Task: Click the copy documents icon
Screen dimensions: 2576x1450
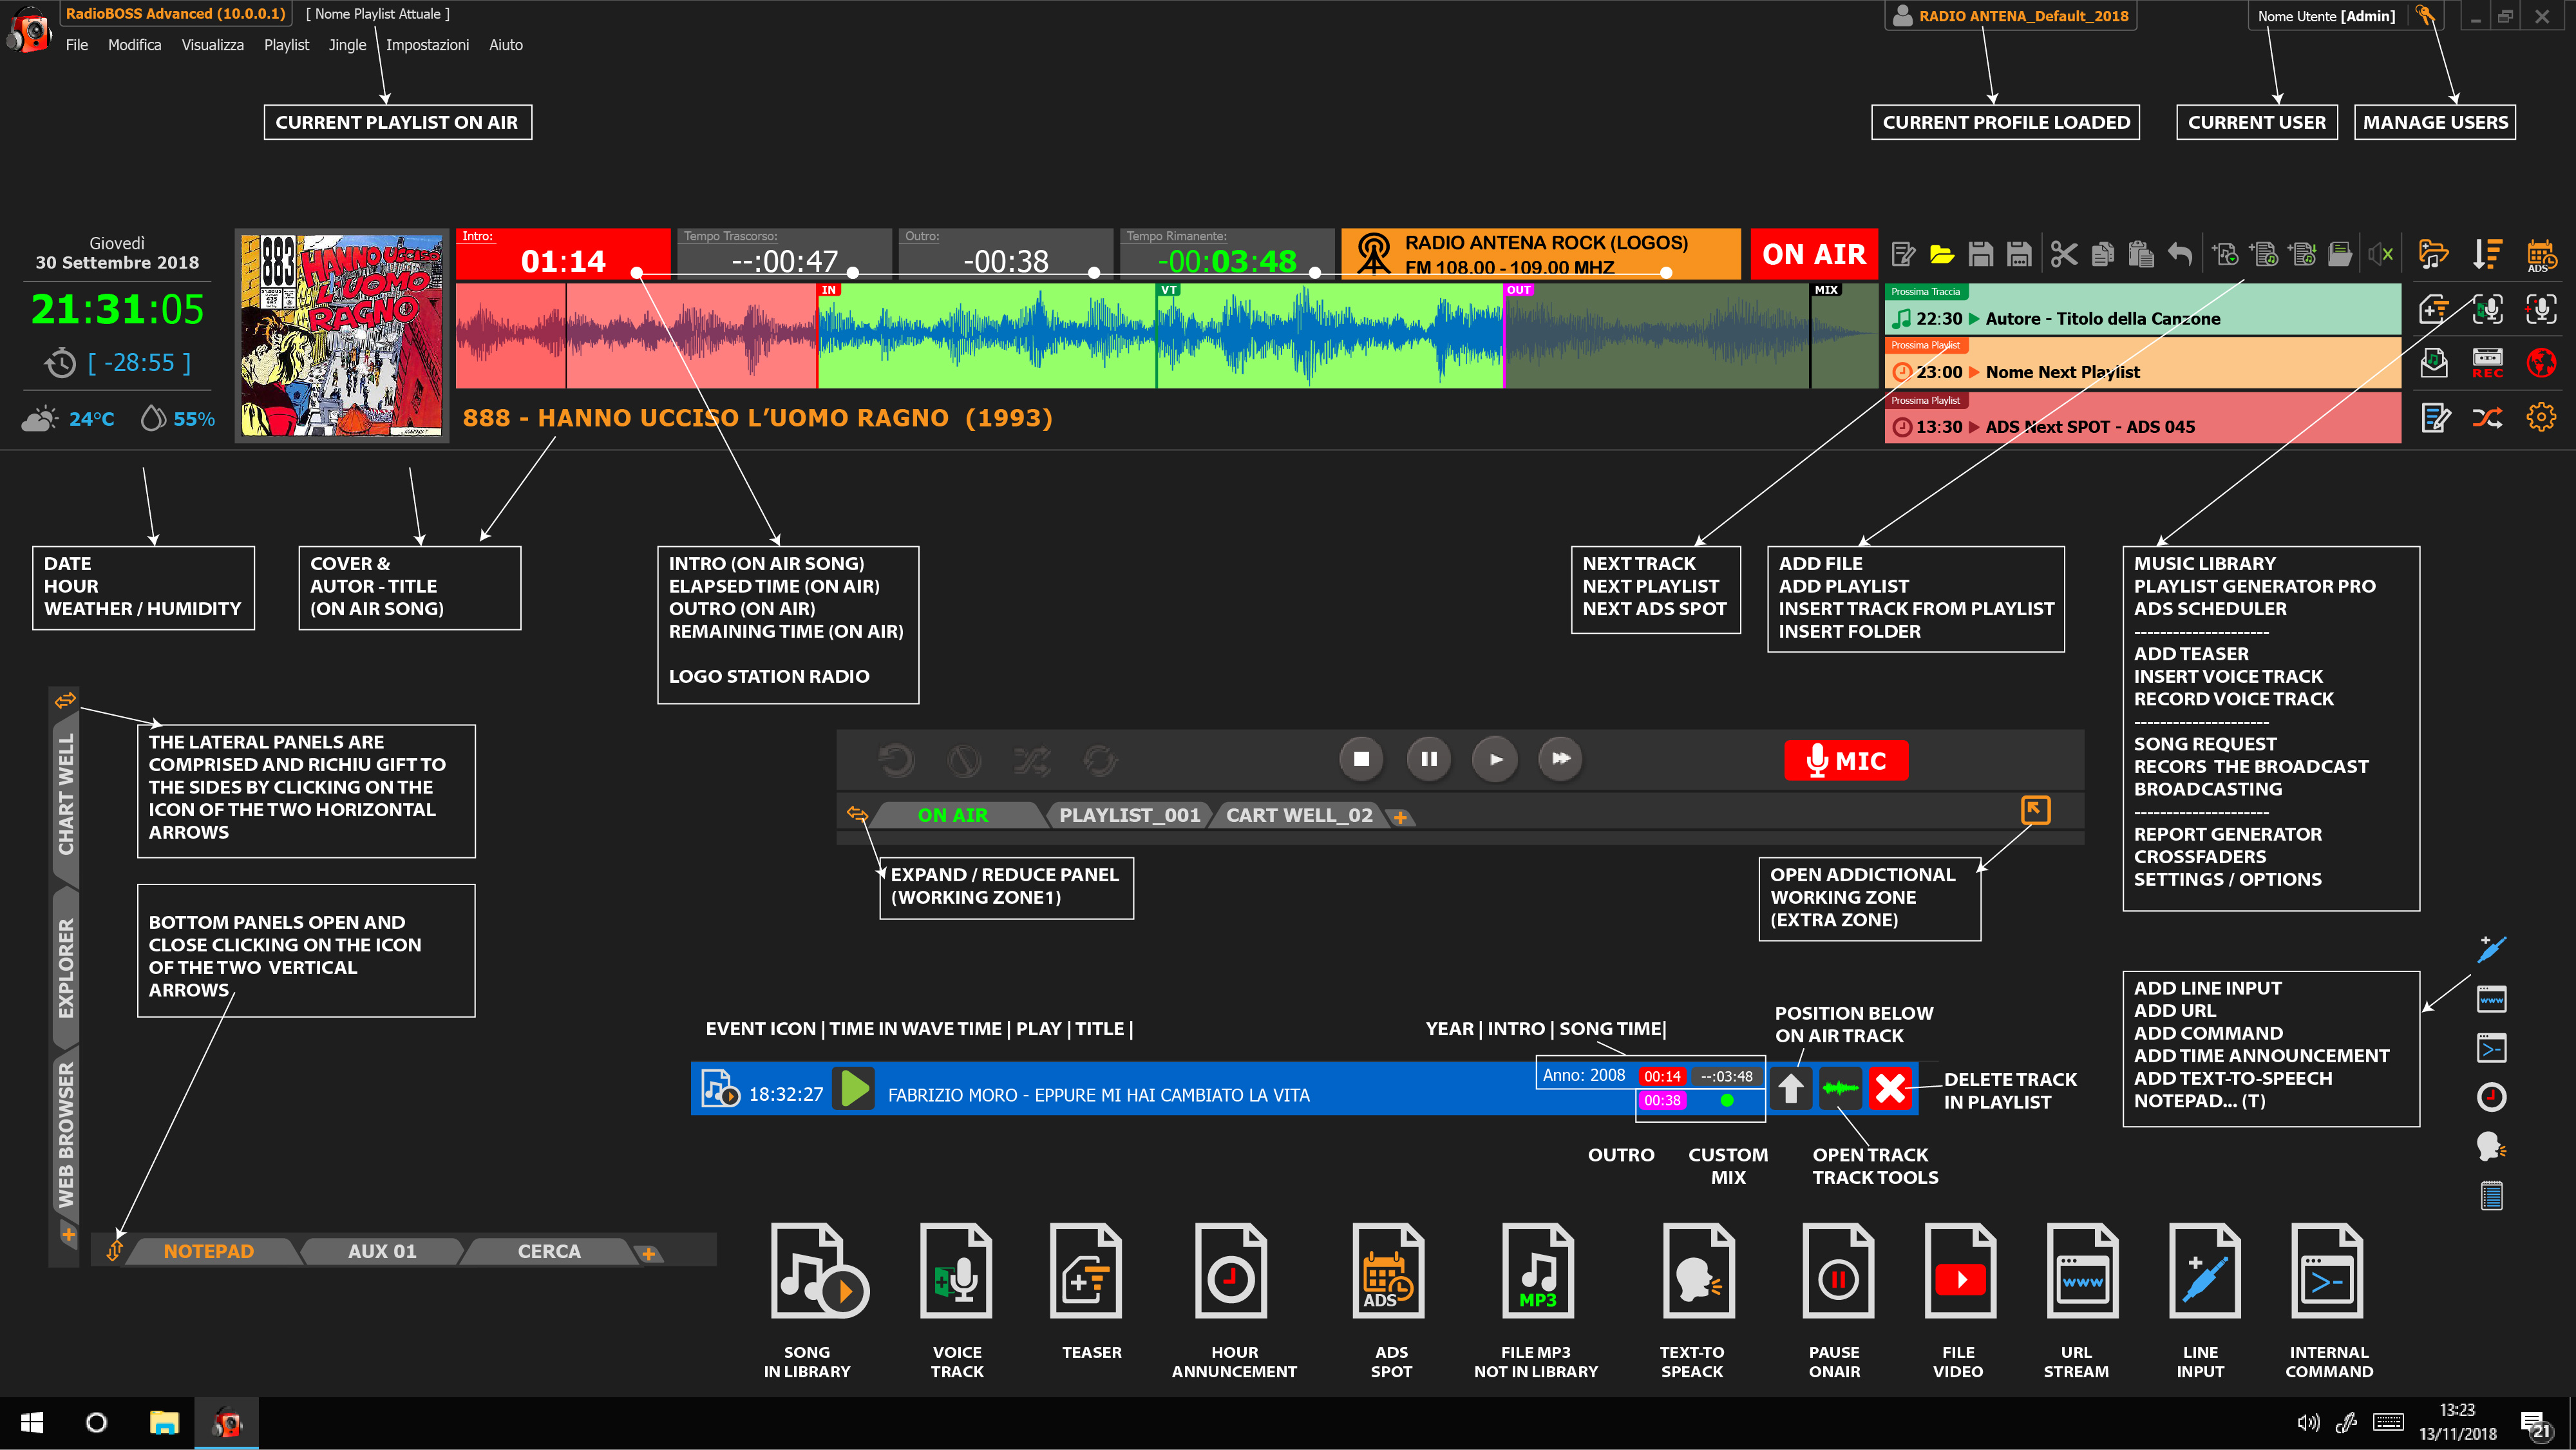Action: pyautogui.click(x=2102, y=255)
